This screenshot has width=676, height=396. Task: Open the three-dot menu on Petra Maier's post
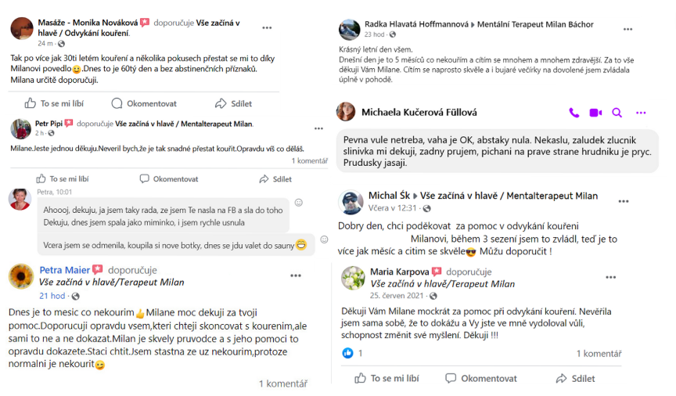click(296, 276)
